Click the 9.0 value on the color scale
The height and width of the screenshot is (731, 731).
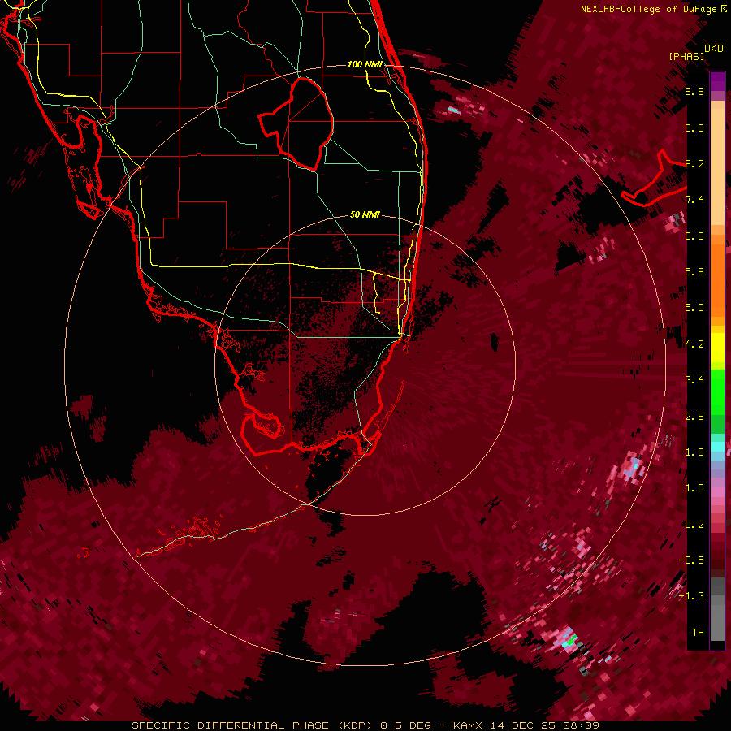694,128
